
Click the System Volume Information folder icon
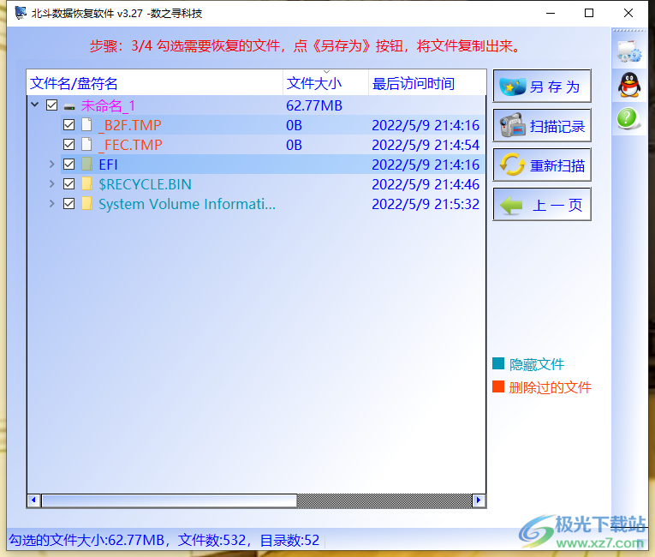86,203
